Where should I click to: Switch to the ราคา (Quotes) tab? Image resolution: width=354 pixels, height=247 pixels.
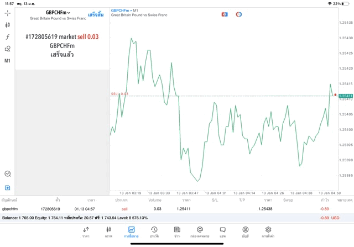click(86, 232)
